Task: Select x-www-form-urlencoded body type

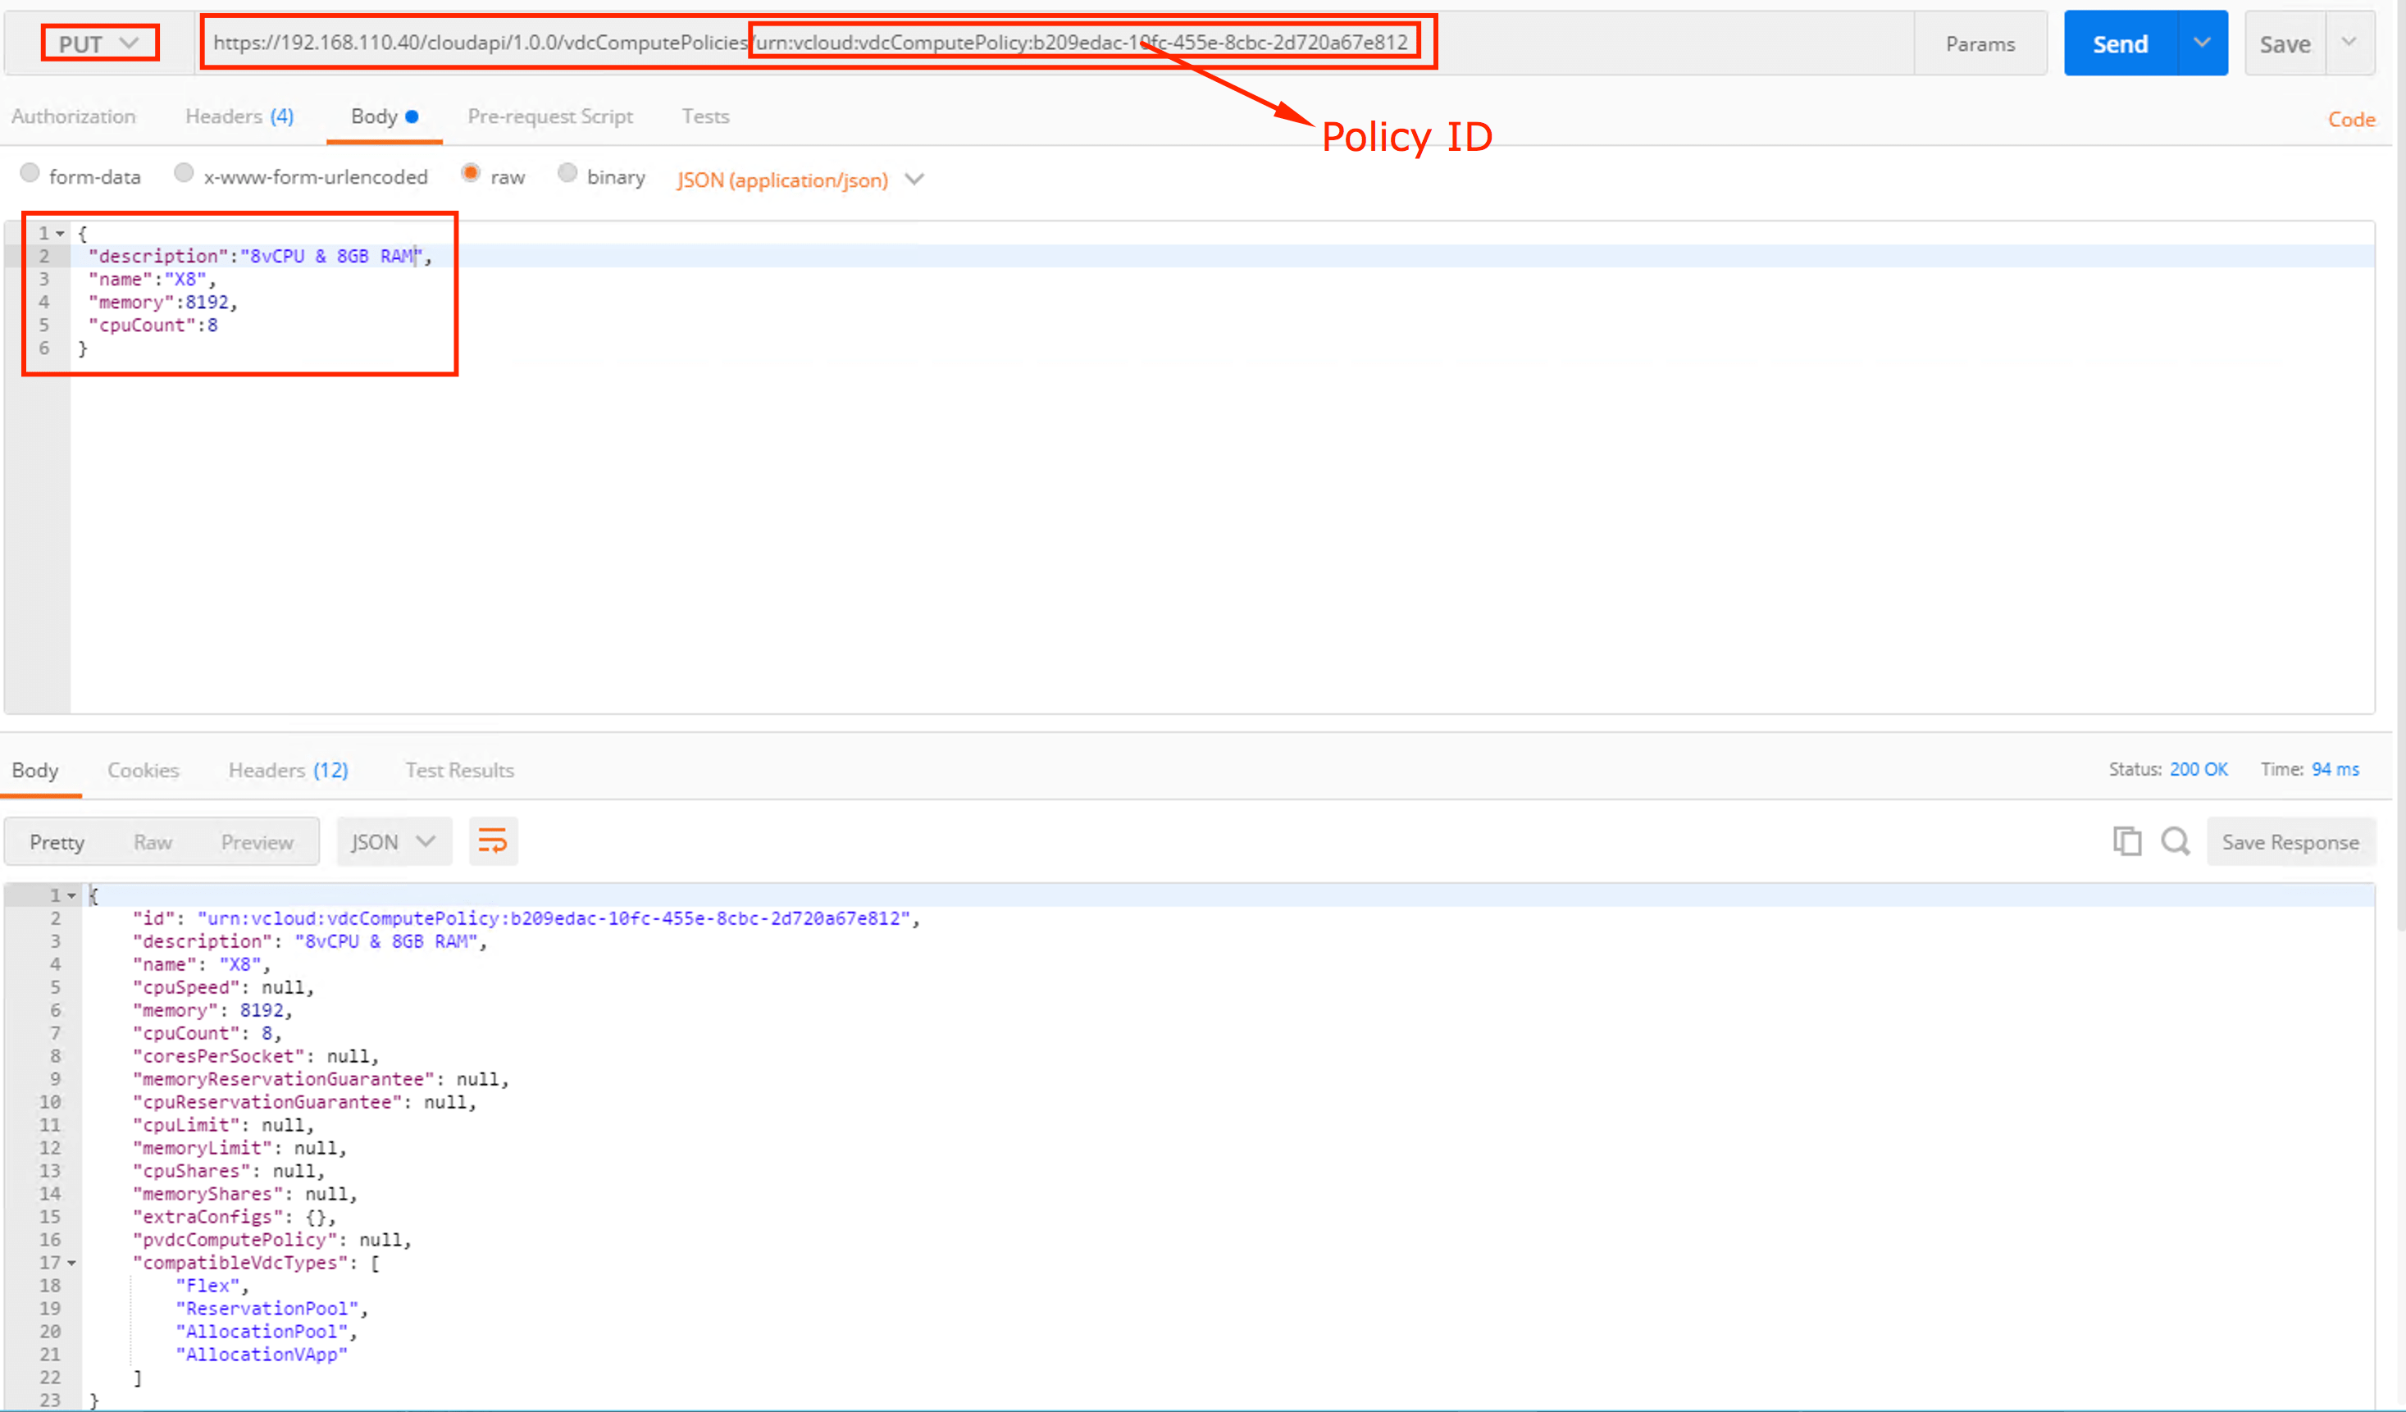Action: (x=185, y=173)
